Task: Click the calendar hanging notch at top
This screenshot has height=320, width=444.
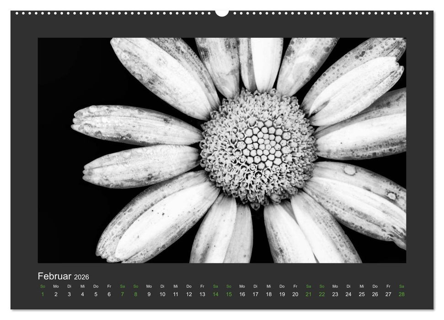Action: 222,13
